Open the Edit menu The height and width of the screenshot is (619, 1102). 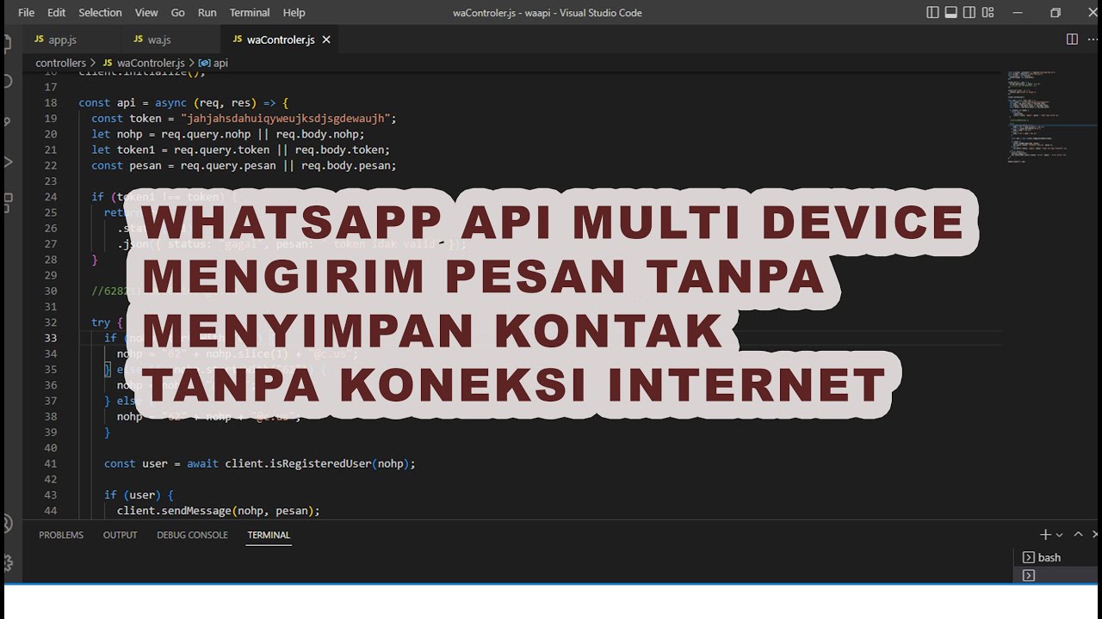pos(57,13)
